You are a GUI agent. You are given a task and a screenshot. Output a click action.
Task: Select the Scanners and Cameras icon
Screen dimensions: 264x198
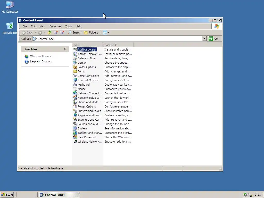click(75, 119)
